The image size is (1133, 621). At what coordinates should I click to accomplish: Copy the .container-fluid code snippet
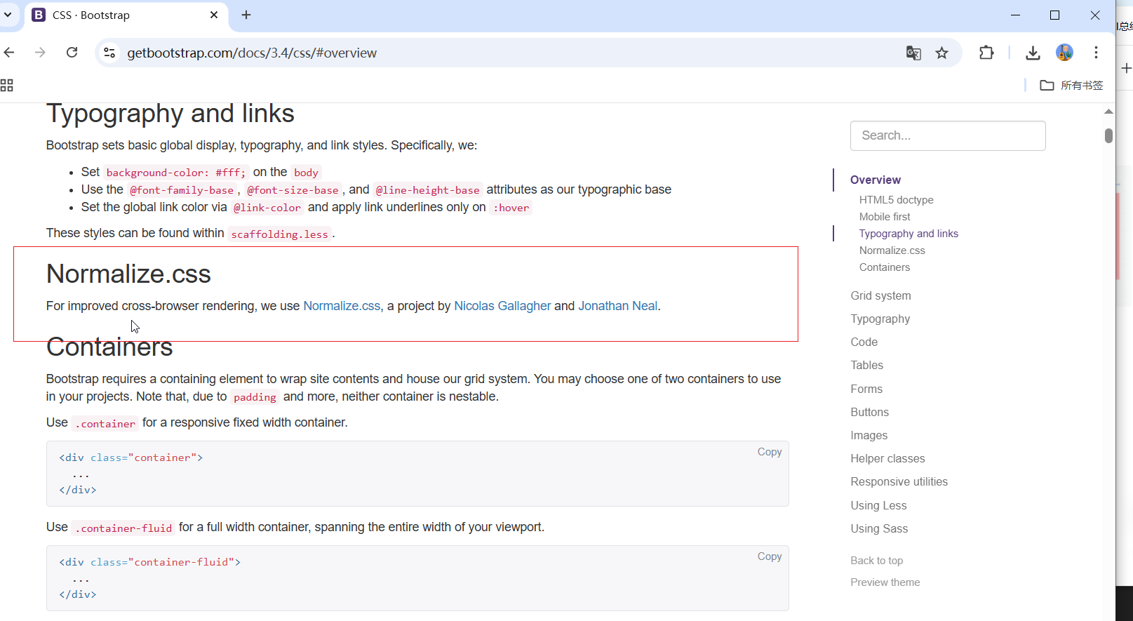770,556
